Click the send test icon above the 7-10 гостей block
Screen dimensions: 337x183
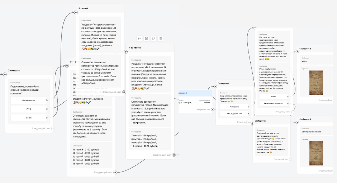tap(139, 38)
